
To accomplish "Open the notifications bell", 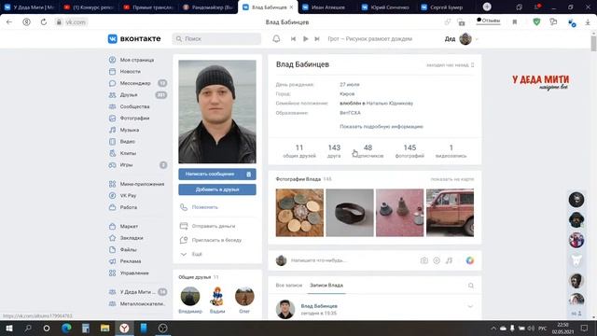I will pyautogui.click(x=276, y=39).
